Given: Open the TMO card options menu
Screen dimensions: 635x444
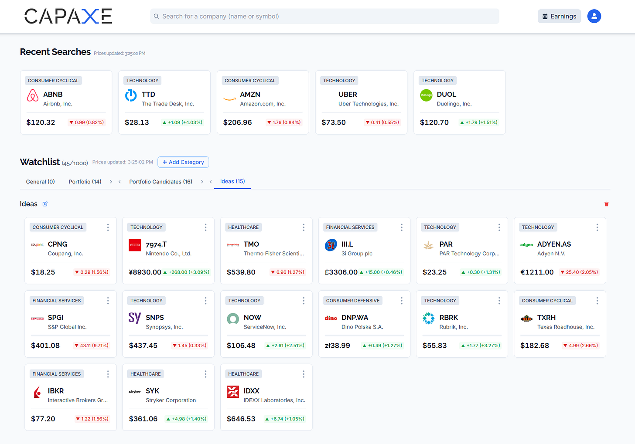Looking at the screenshot, I should [x=304, y=227].
